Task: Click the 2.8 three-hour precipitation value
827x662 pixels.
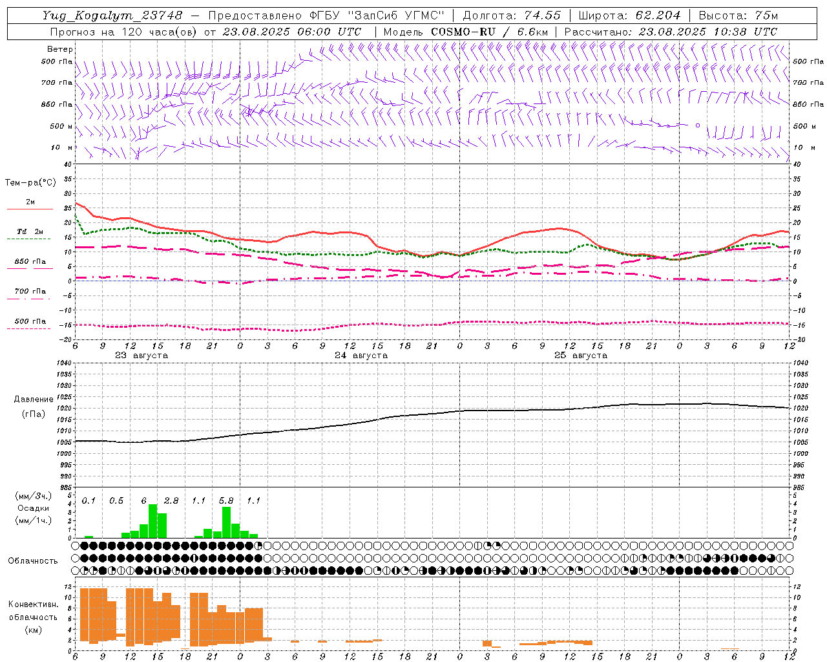Action: click(171, 501)
